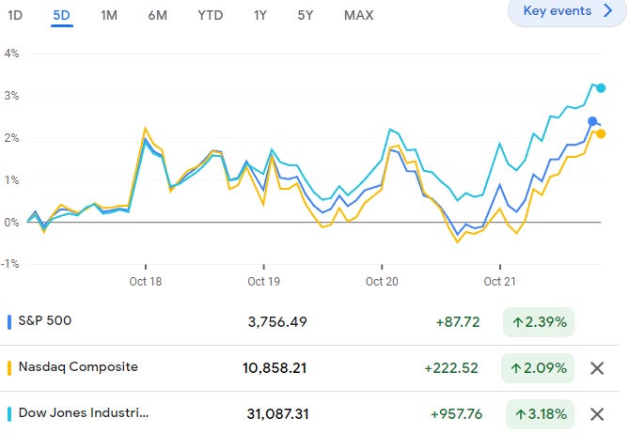
Task: Select the 5D time range tab
Action: (x=61, y=15)
